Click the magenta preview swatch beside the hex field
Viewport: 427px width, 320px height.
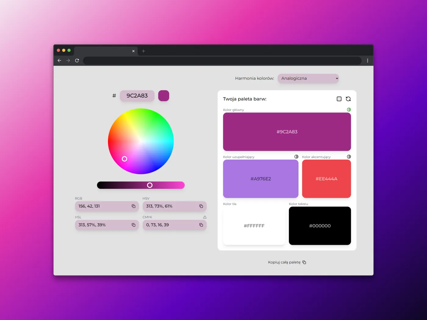click(164, 96)
